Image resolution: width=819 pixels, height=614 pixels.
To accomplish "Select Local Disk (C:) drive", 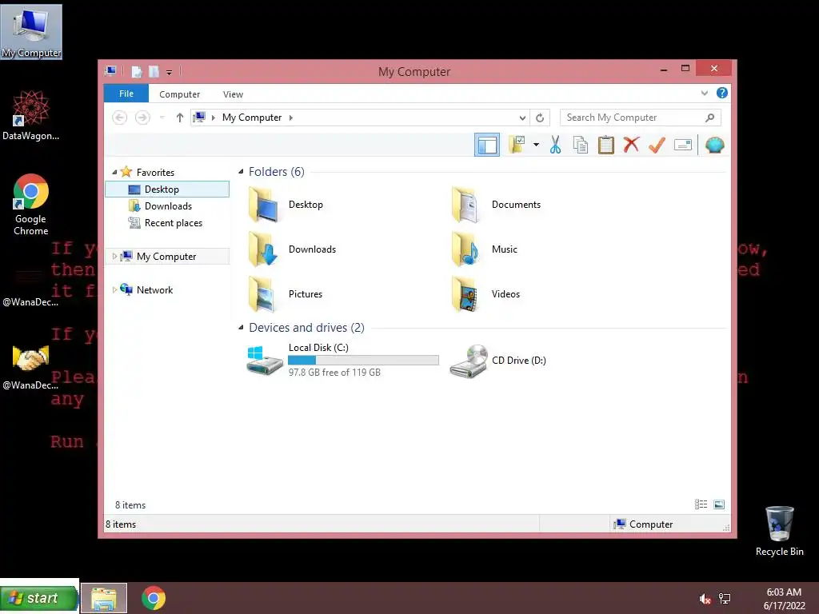I will pyautogui.click(x=342, y=360).
